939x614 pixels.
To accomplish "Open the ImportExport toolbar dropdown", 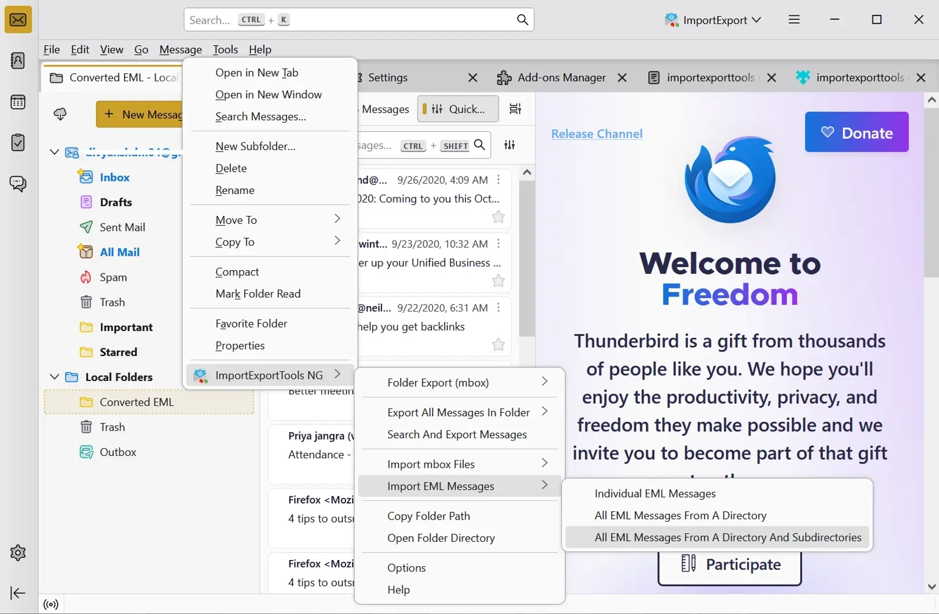I will tap(714, 20).
